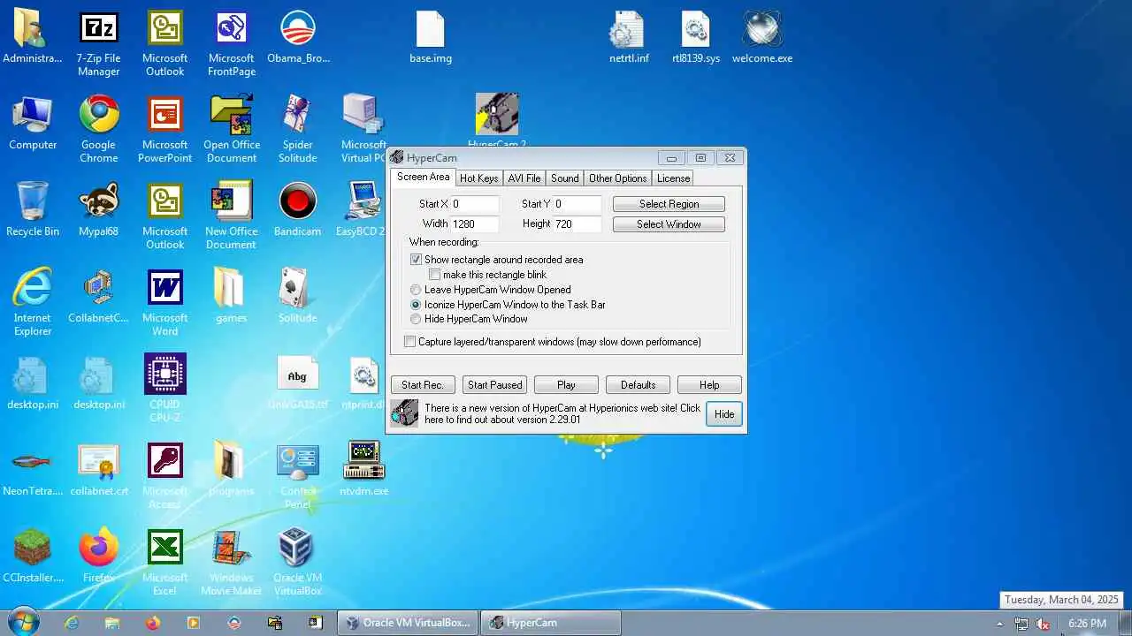Click the Select Region button
Viewport: 1132px width, 636px height.
[x=669, y=204]
